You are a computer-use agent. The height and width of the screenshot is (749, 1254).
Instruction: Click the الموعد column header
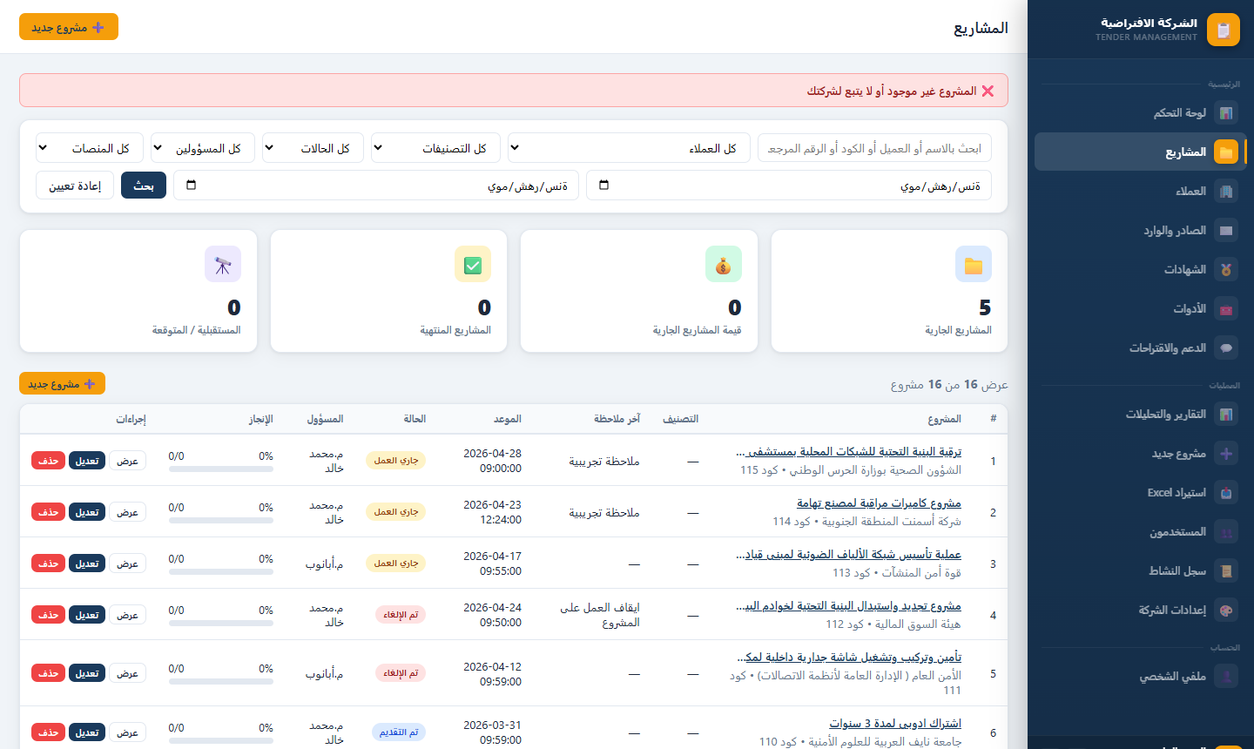pos(508,419)
